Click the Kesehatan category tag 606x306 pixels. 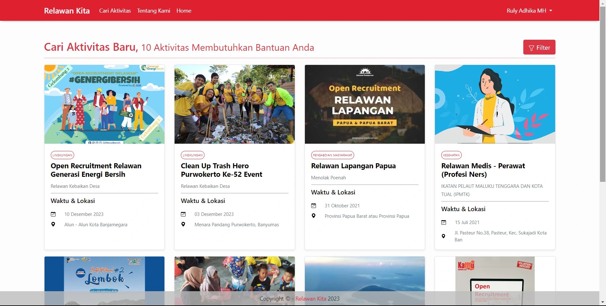451,155
